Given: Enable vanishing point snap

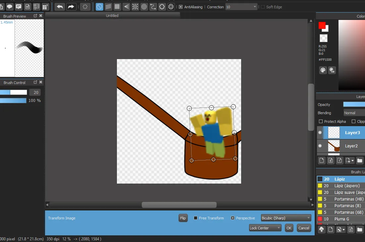Looking at the screenshot, I should coord(126,7).
